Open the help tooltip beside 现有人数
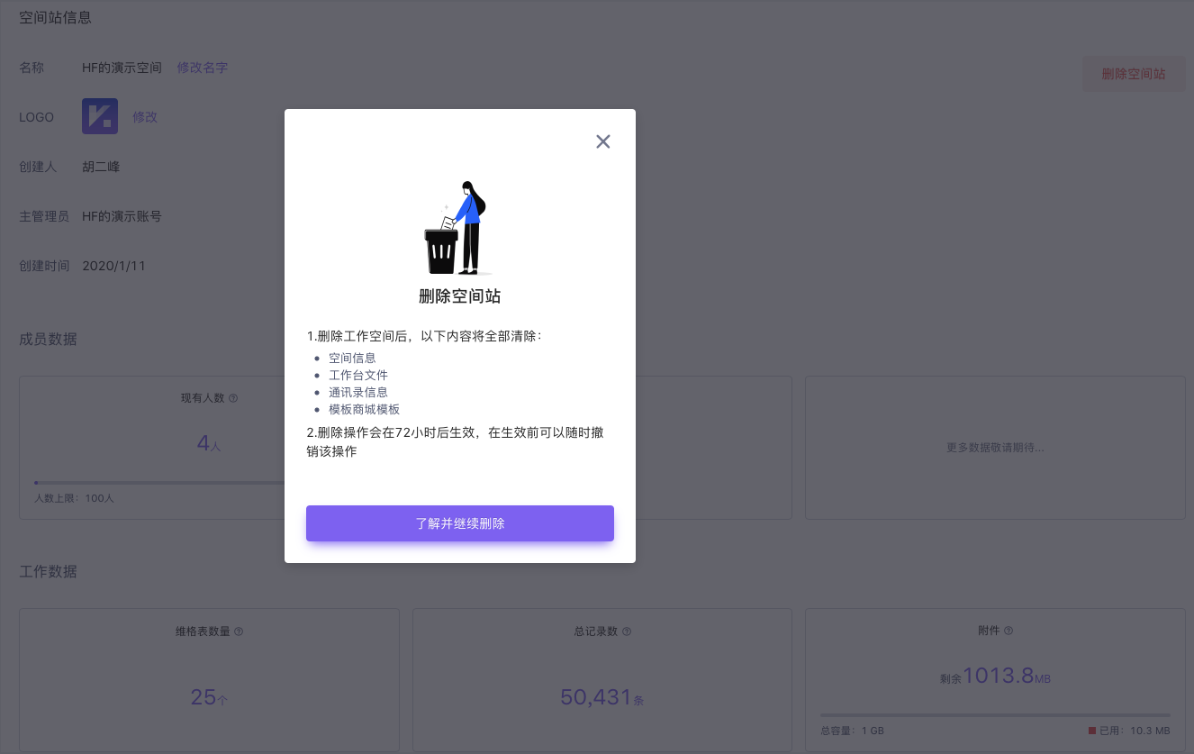The width and height of the screenshot is (1194, 754). coord(235,397)
